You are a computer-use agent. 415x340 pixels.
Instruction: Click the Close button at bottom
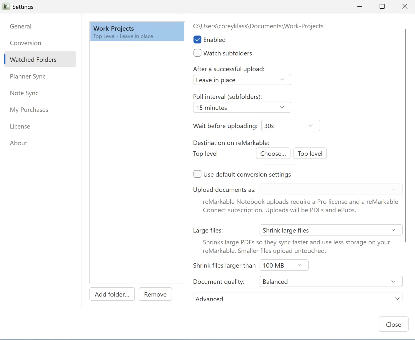(x=393, y=324)
